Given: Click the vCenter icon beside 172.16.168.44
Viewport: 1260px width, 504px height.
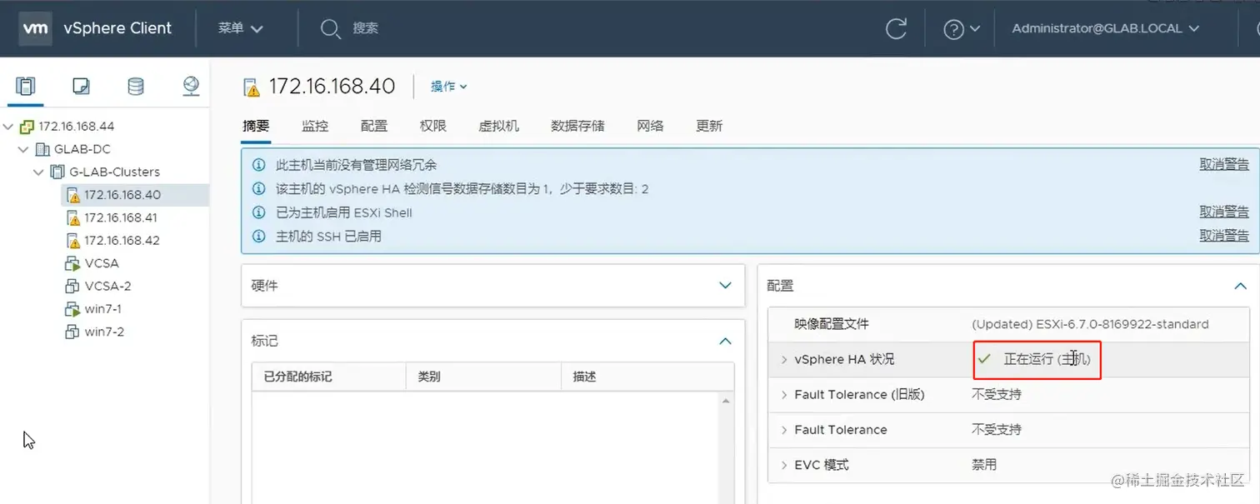Looking at the screenshot, I should coord(27,127).
